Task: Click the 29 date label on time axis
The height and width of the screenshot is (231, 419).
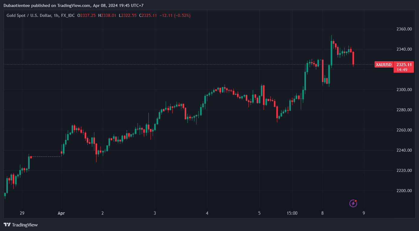Action: point(22,213)
